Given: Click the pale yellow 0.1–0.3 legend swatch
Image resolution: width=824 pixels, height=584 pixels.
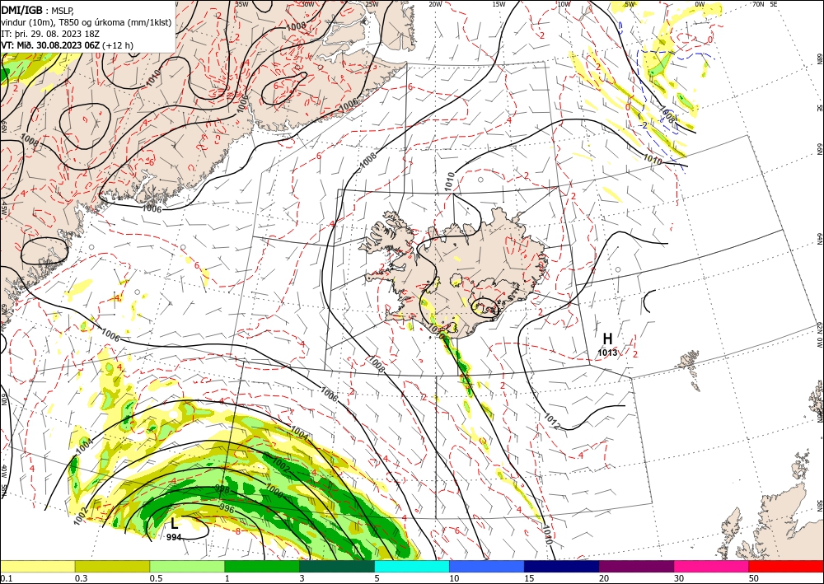Looking at the screenshot, I should [x=37, y=566].
